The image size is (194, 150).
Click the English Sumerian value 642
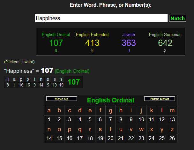click(165, 43)
